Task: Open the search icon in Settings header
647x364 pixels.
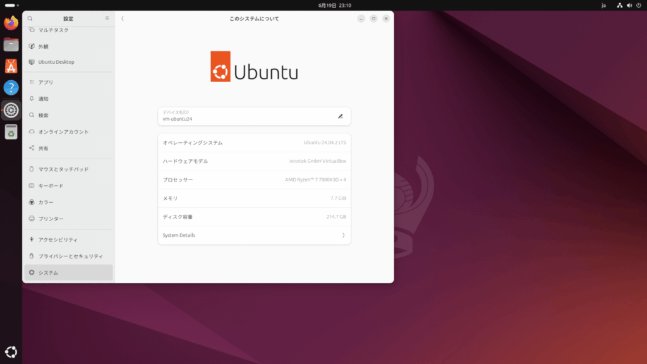Action: pos(30,18)
